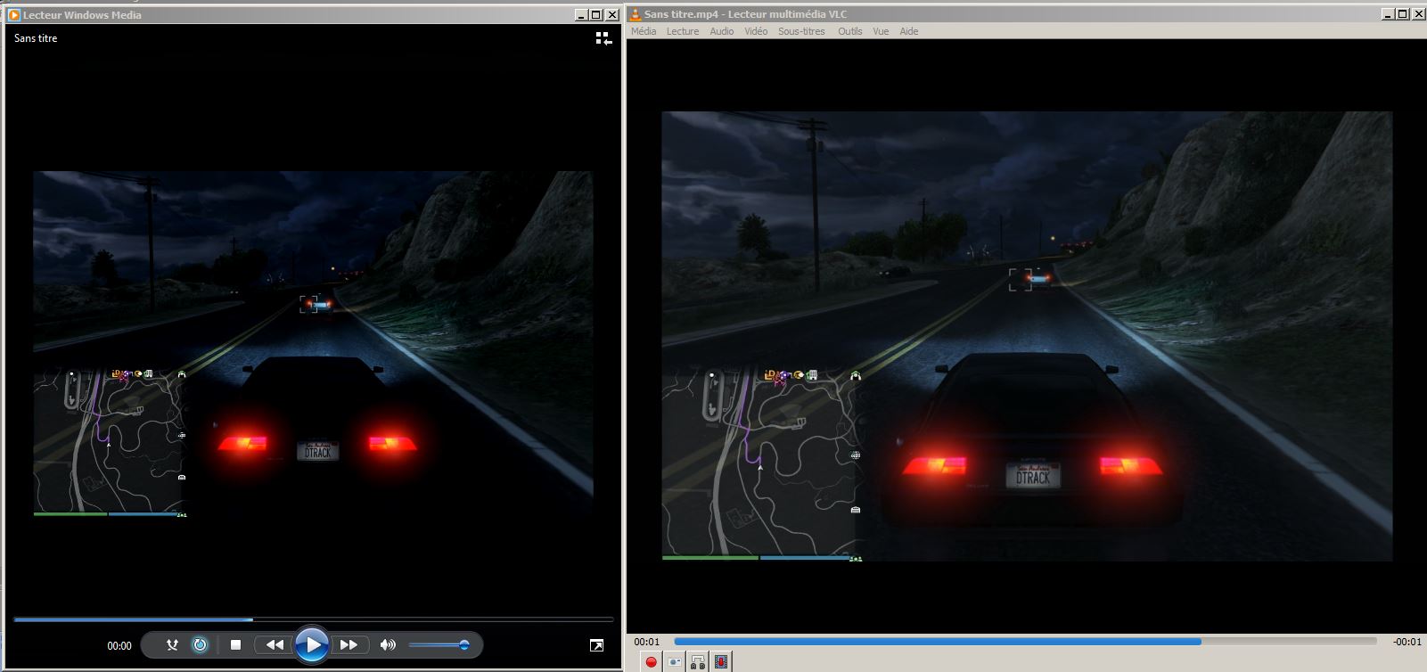Click the Windows Media Player seek bar

pyautogui.click(x=312, y=619)
